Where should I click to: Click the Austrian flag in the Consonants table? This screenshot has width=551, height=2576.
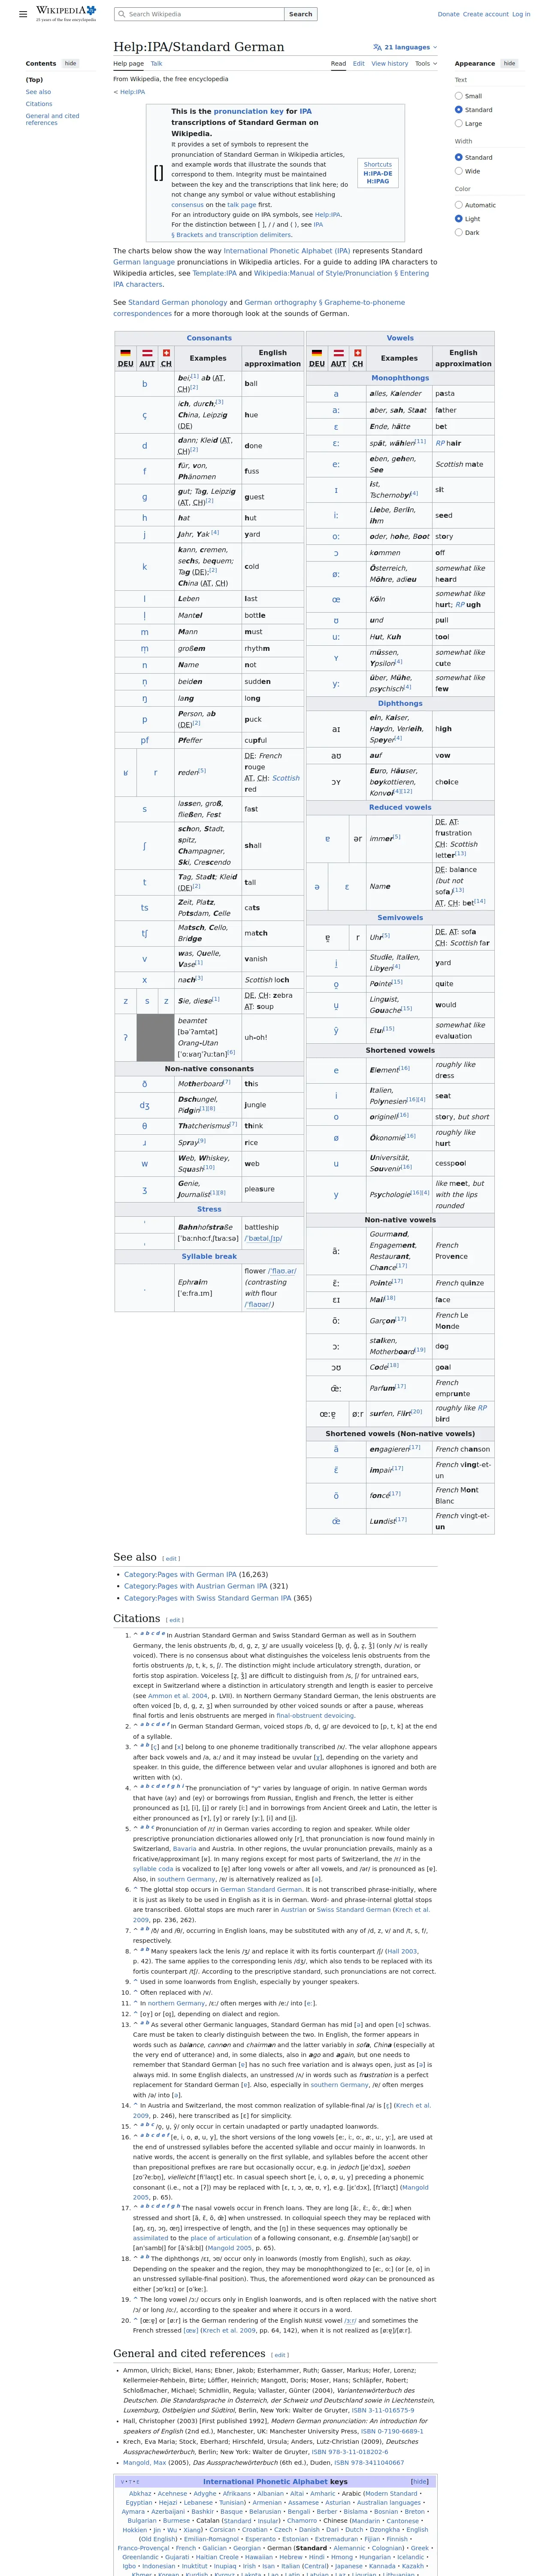(x=147, y=353)
